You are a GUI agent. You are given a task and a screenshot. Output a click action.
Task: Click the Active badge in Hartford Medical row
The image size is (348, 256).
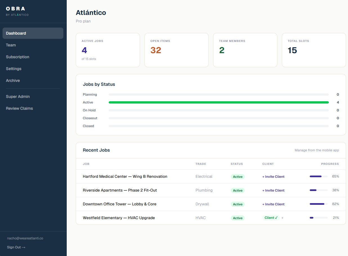pos(238,177)
